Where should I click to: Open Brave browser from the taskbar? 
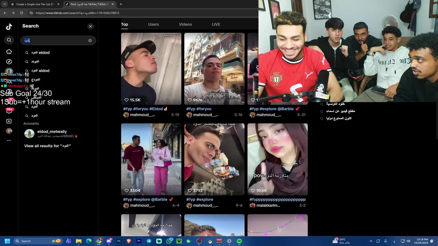pos(129,241)
